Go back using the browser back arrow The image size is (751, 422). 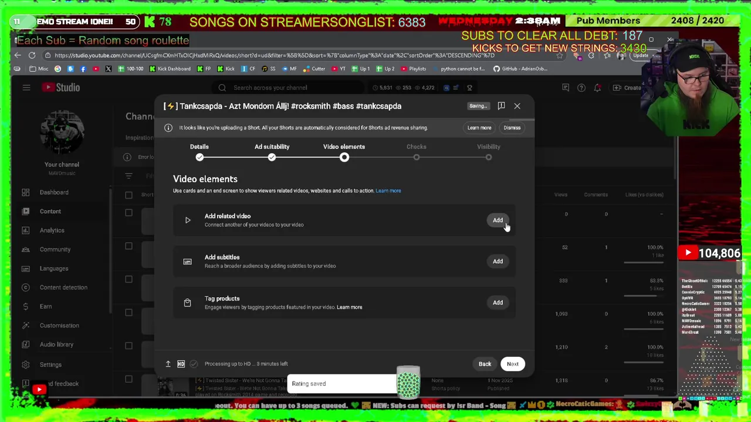click(x=18, y=55)
